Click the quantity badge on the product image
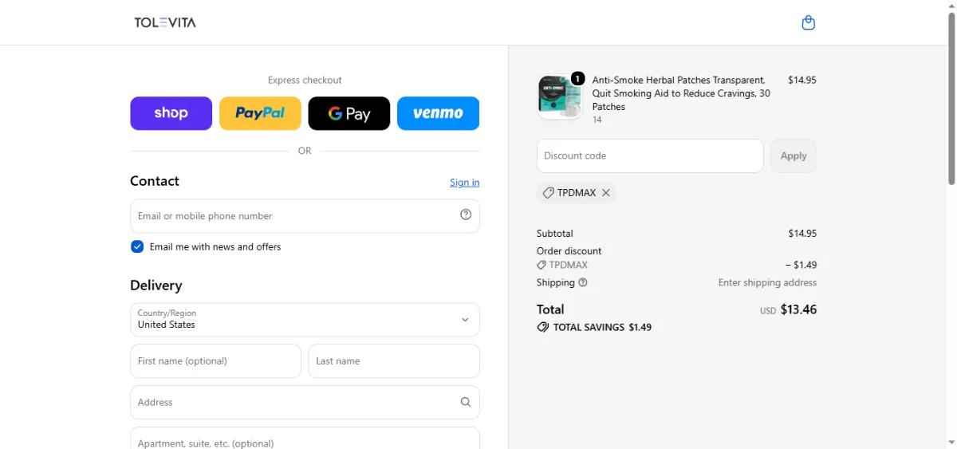This screenshot has width=957, height=449. point(577,78)
